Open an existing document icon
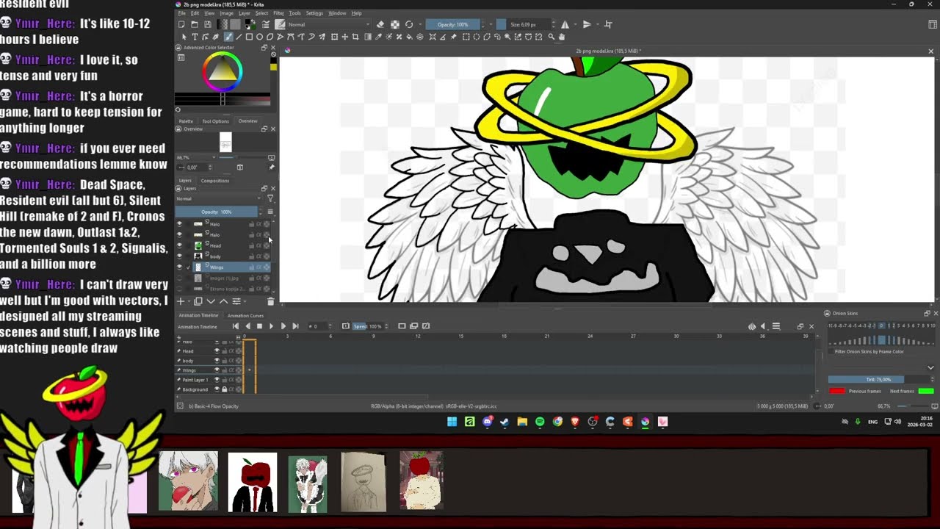Viewport: 940px width, 529px height. pyautogui.click(x=195, y=24)
